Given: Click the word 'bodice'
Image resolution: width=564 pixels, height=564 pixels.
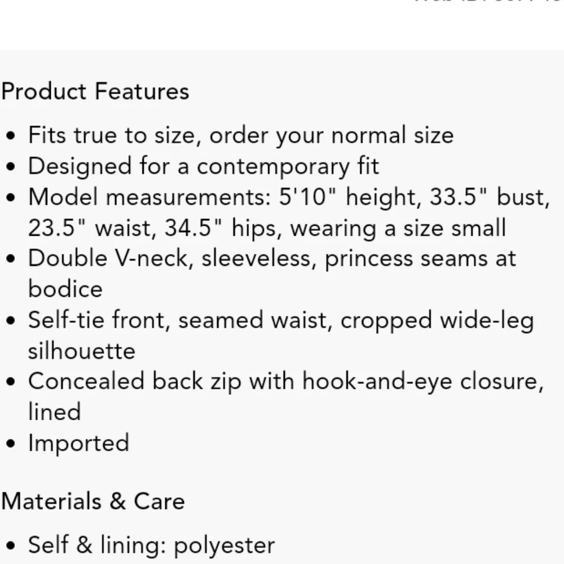Looking at the screenshot, I should click(x=65, y=289).
